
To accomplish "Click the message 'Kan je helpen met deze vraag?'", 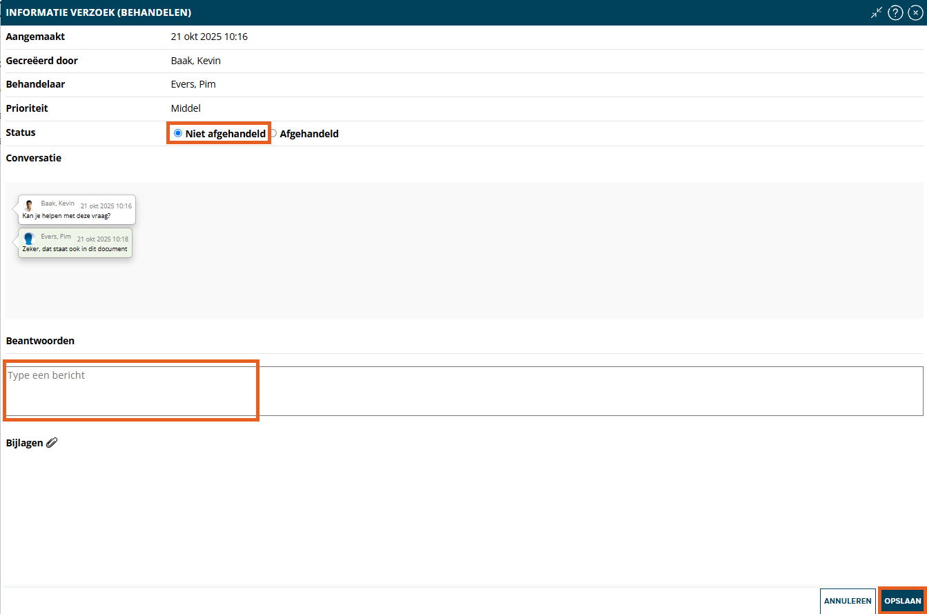I will pyautogui.click(x=66, y=216).
